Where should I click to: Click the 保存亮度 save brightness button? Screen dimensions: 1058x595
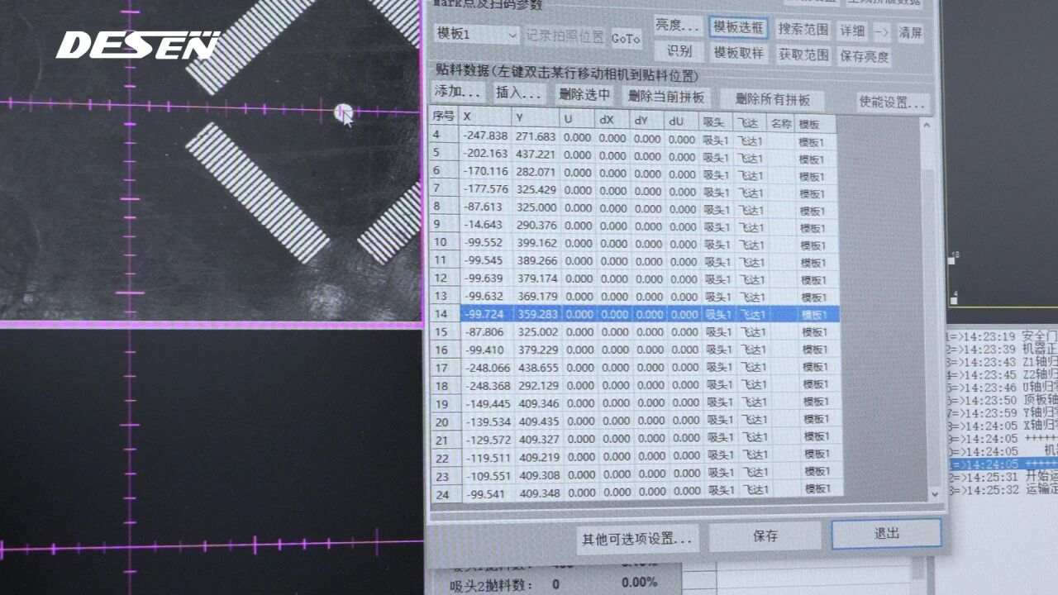(865, 56)
